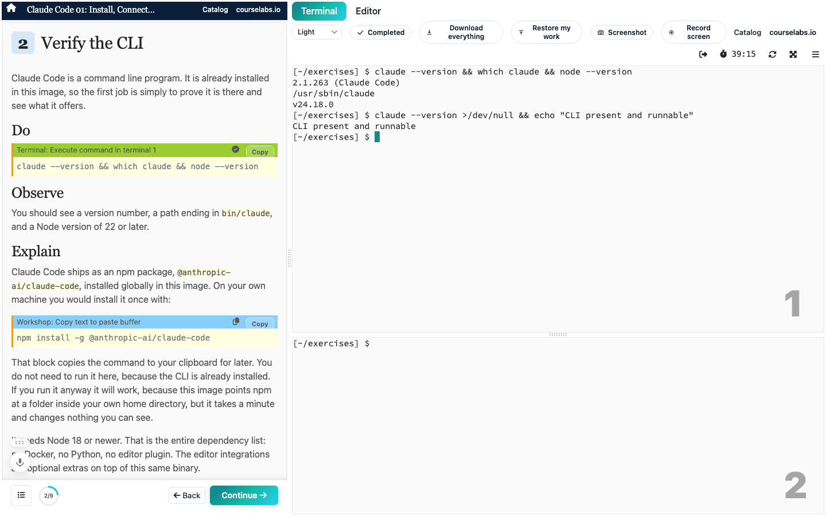Click the clipboard icon on Workshop block

tap(235, 322)
